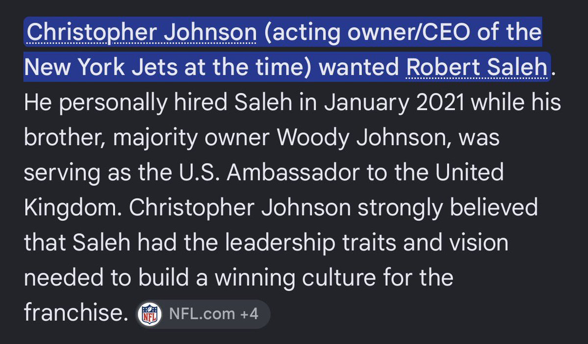
Task: Click the NFL shield logo icon
Action: pos(150,314)
